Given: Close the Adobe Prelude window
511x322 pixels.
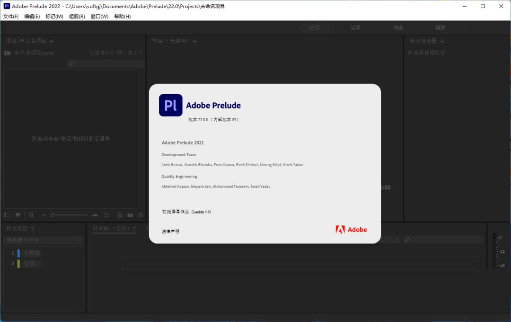Looking at the screenshot, I should coord(501,6).
